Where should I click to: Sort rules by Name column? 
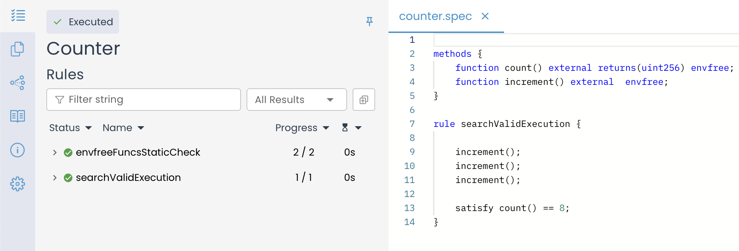[x=123, y=128]
